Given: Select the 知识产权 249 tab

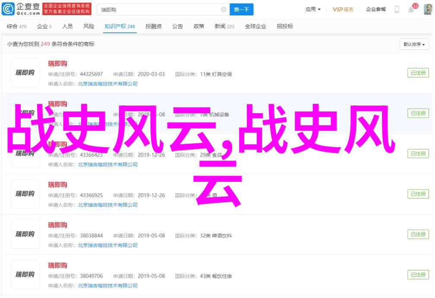Looking at the screenshot, I should pyautogui.click(x=120, y=26).
